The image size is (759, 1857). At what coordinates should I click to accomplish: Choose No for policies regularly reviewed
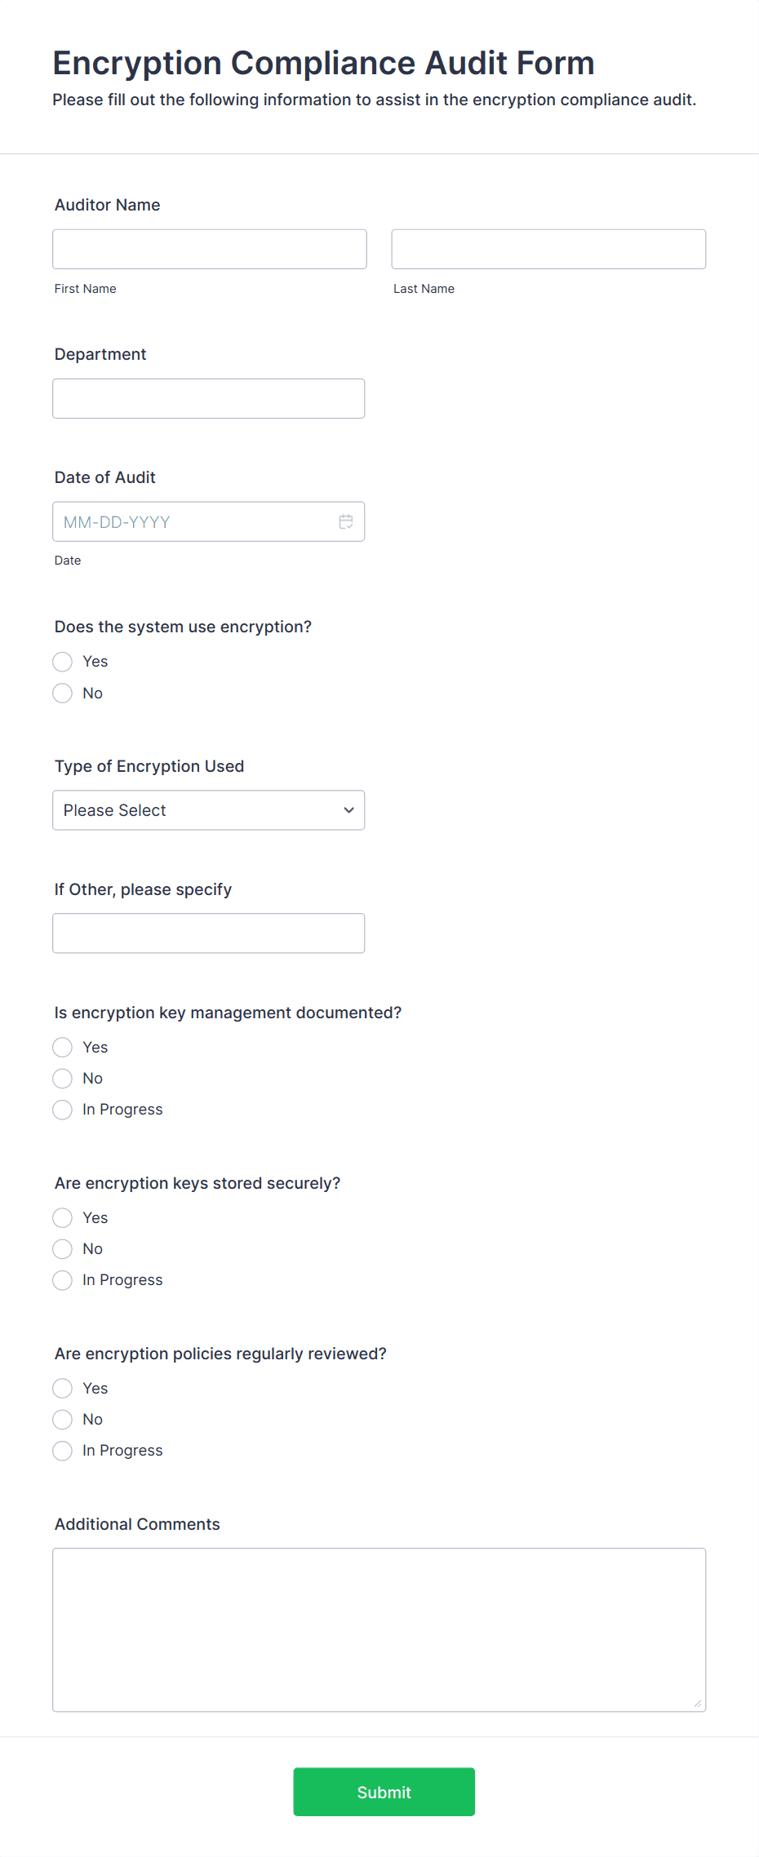coord(63,1420)
